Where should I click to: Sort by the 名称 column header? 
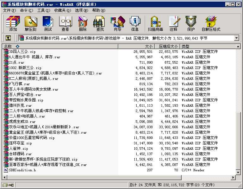[60, 46]
